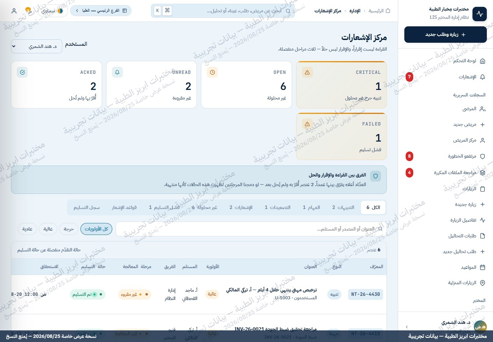Open طلبات التحاليل file item in sidebar
This screenshot has width=493, height=342.
[445, 236]
